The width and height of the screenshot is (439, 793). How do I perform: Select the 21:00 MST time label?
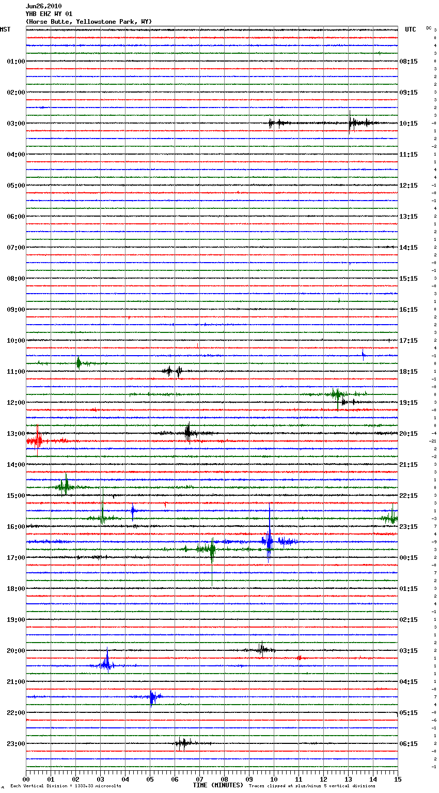[x=16, y=682]
